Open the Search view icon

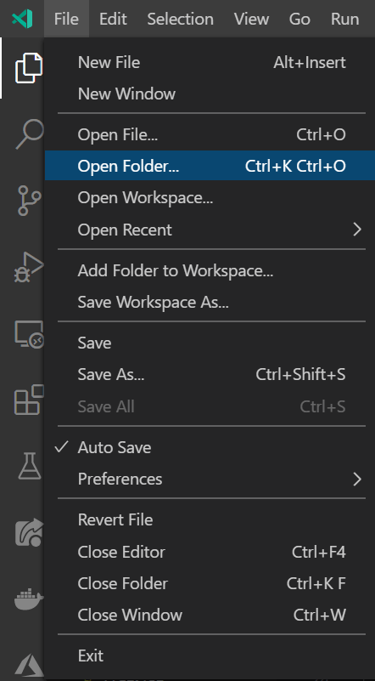30,134
